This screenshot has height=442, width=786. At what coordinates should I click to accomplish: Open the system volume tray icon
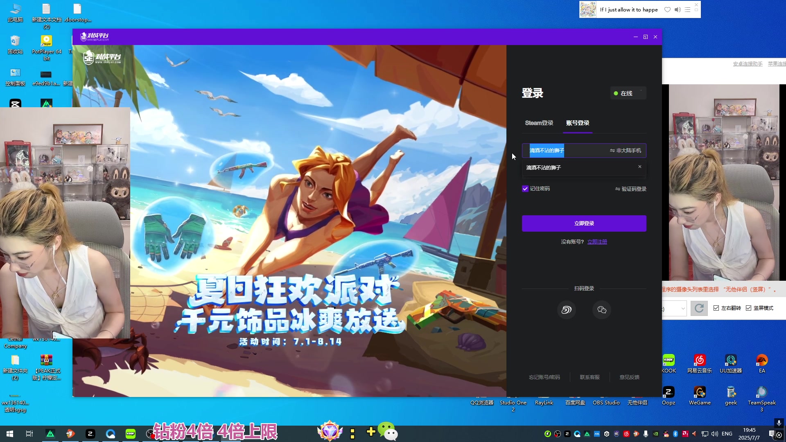[715, 434]
